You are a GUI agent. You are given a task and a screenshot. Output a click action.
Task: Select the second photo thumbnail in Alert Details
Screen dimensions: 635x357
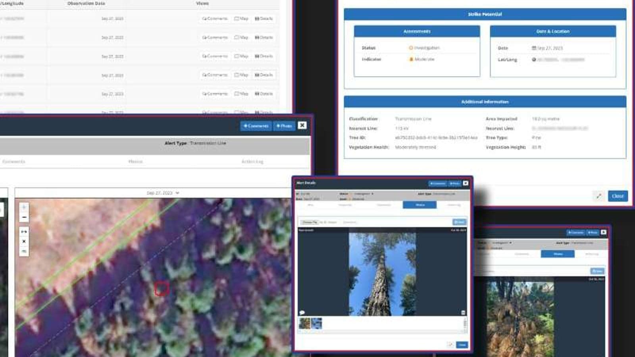click(x=317, y=323)
